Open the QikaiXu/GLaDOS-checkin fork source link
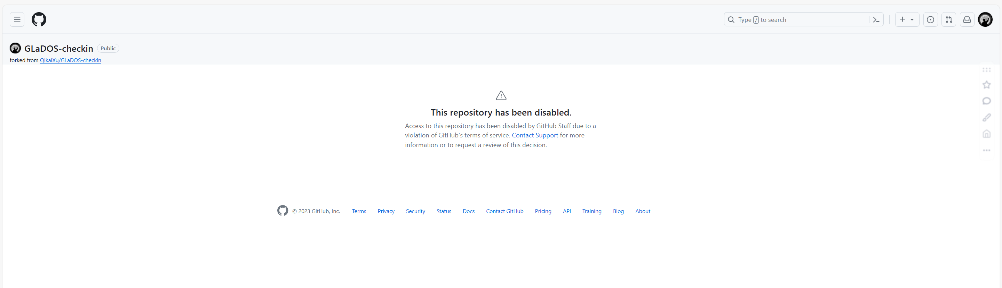 (70, 60)
